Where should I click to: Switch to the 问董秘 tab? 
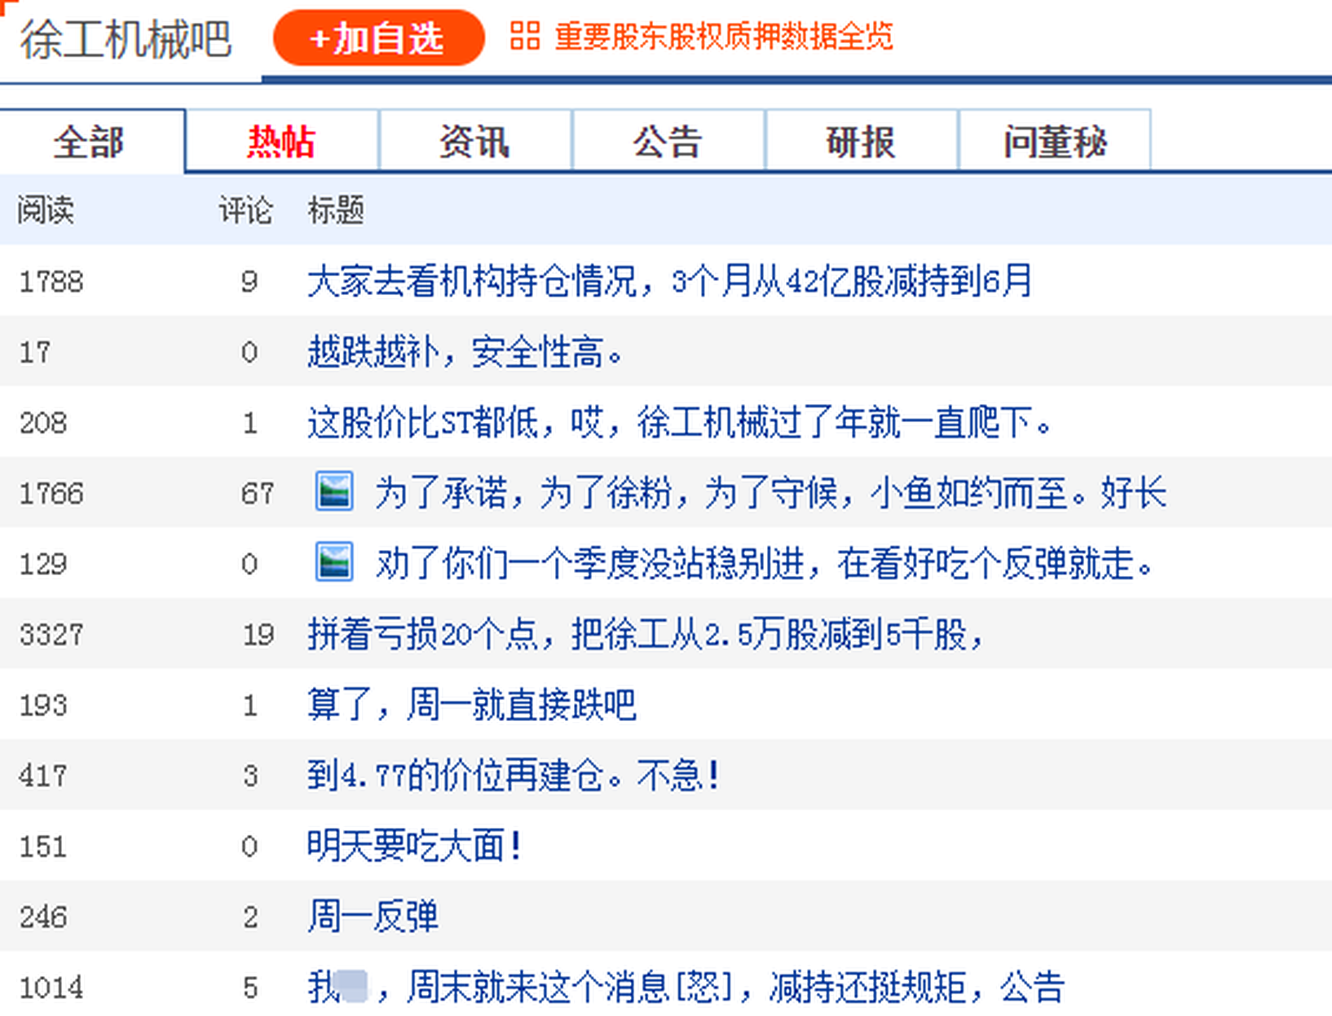(x=1055, y=142)
